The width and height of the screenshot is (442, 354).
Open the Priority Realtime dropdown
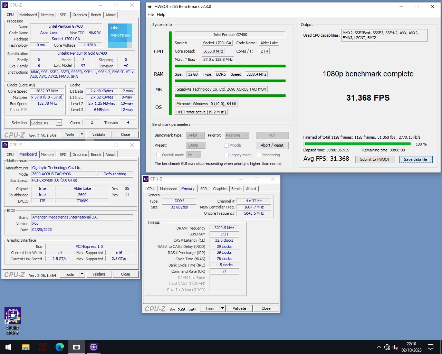[237, 136]
